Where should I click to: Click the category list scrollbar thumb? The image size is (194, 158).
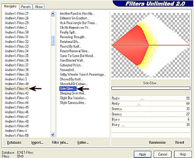[x=53, y=40]
